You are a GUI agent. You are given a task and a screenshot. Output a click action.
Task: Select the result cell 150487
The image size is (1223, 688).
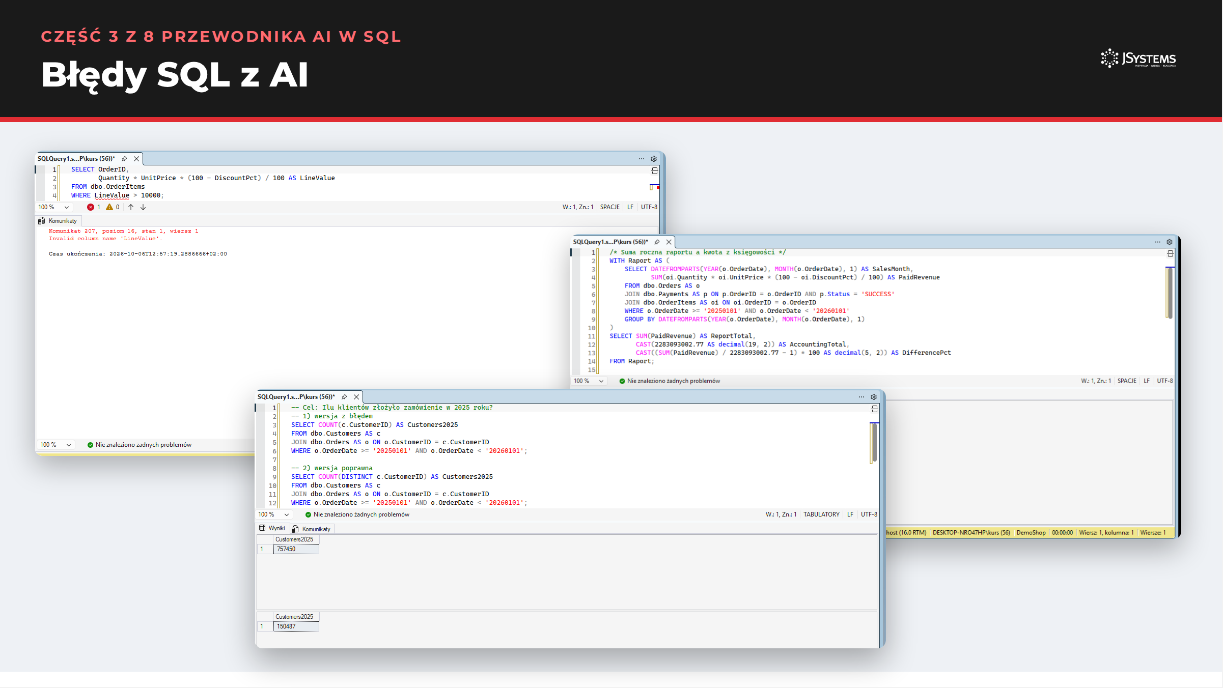tap(296, 626)
